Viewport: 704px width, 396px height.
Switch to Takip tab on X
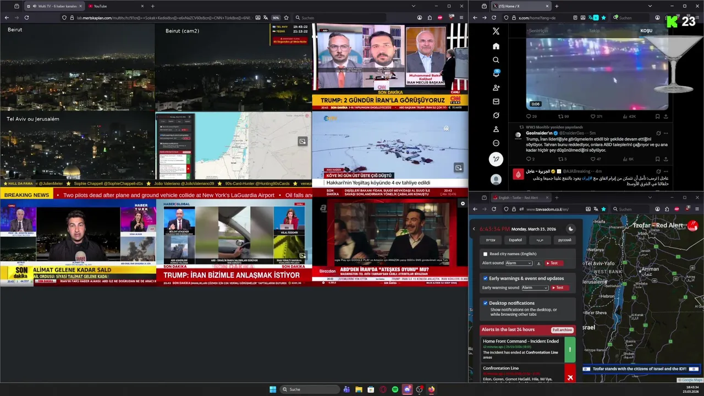click(595, 31)
